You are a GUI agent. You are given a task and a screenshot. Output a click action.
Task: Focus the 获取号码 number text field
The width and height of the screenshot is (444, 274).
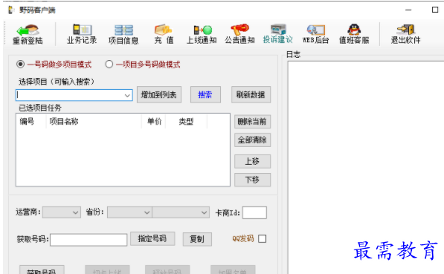(x=89, y=240)
